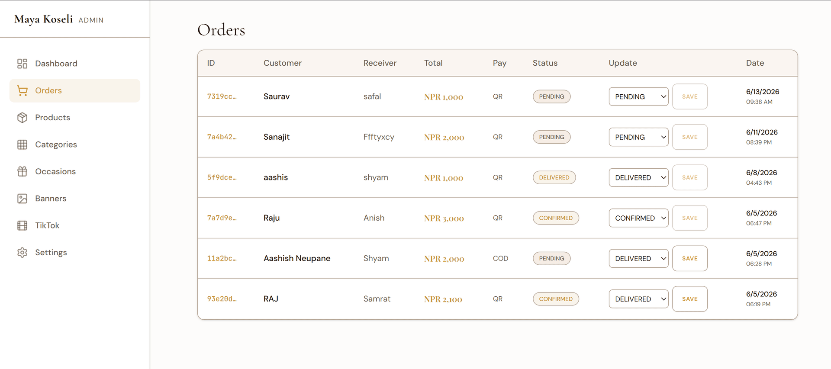This screenshot has height=369, width=831.
Task: Click the receiver name Anish
Action: (374, 218)
